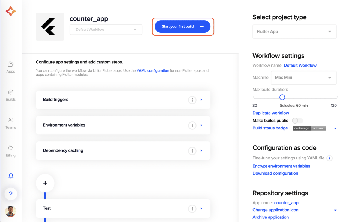Click the plus button above Test step

click(x=45, y=183)
